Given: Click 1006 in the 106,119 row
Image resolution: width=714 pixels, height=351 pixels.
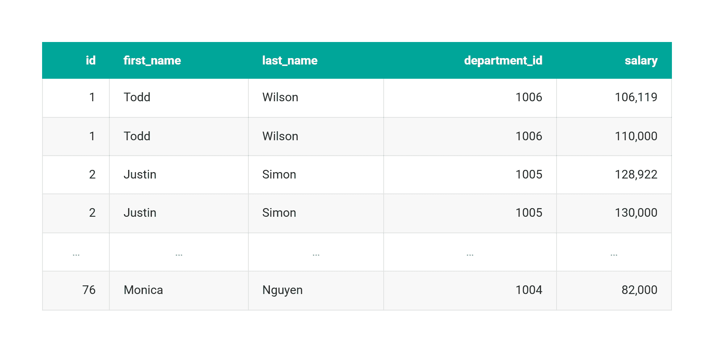Looking at the screenshot, I should click(529, 97).
